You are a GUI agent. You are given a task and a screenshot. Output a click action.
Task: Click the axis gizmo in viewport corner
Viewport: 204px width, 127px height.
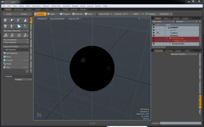38,115
